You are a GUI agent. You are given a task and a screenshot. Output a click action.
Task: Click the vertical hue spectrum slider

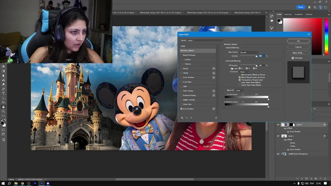327,36
